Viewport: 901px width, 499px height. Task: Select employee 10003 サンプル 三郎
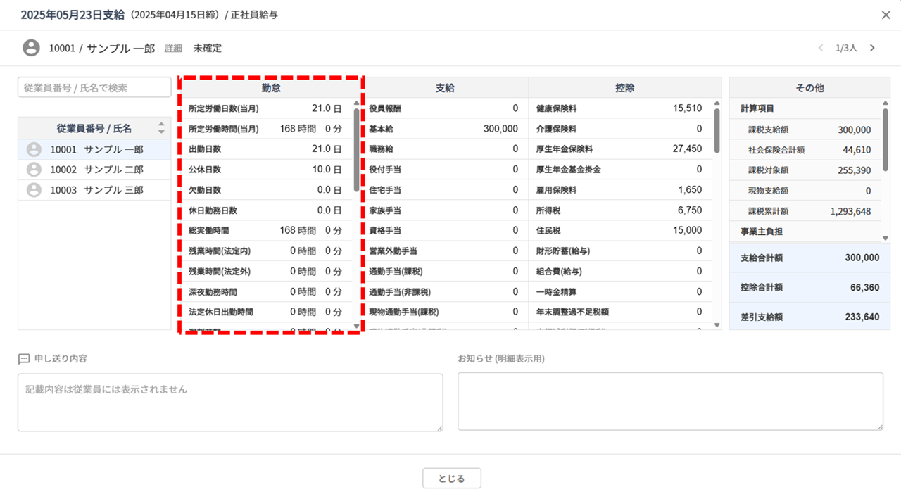tap(94, 190)
